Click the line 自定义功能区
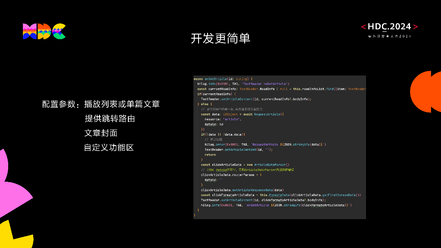441x248 pixels. 109,147
